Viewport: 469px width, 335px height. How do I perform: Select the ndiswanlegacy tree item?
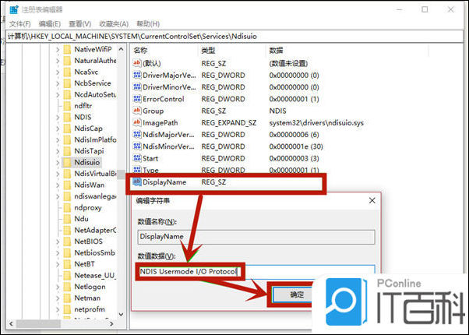[x=95, y=196]
